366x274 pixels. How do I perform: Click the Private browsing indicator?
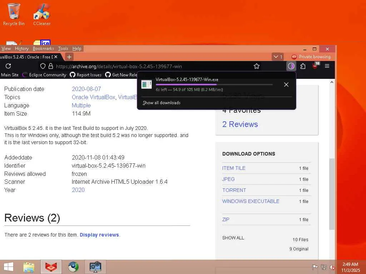311,57
